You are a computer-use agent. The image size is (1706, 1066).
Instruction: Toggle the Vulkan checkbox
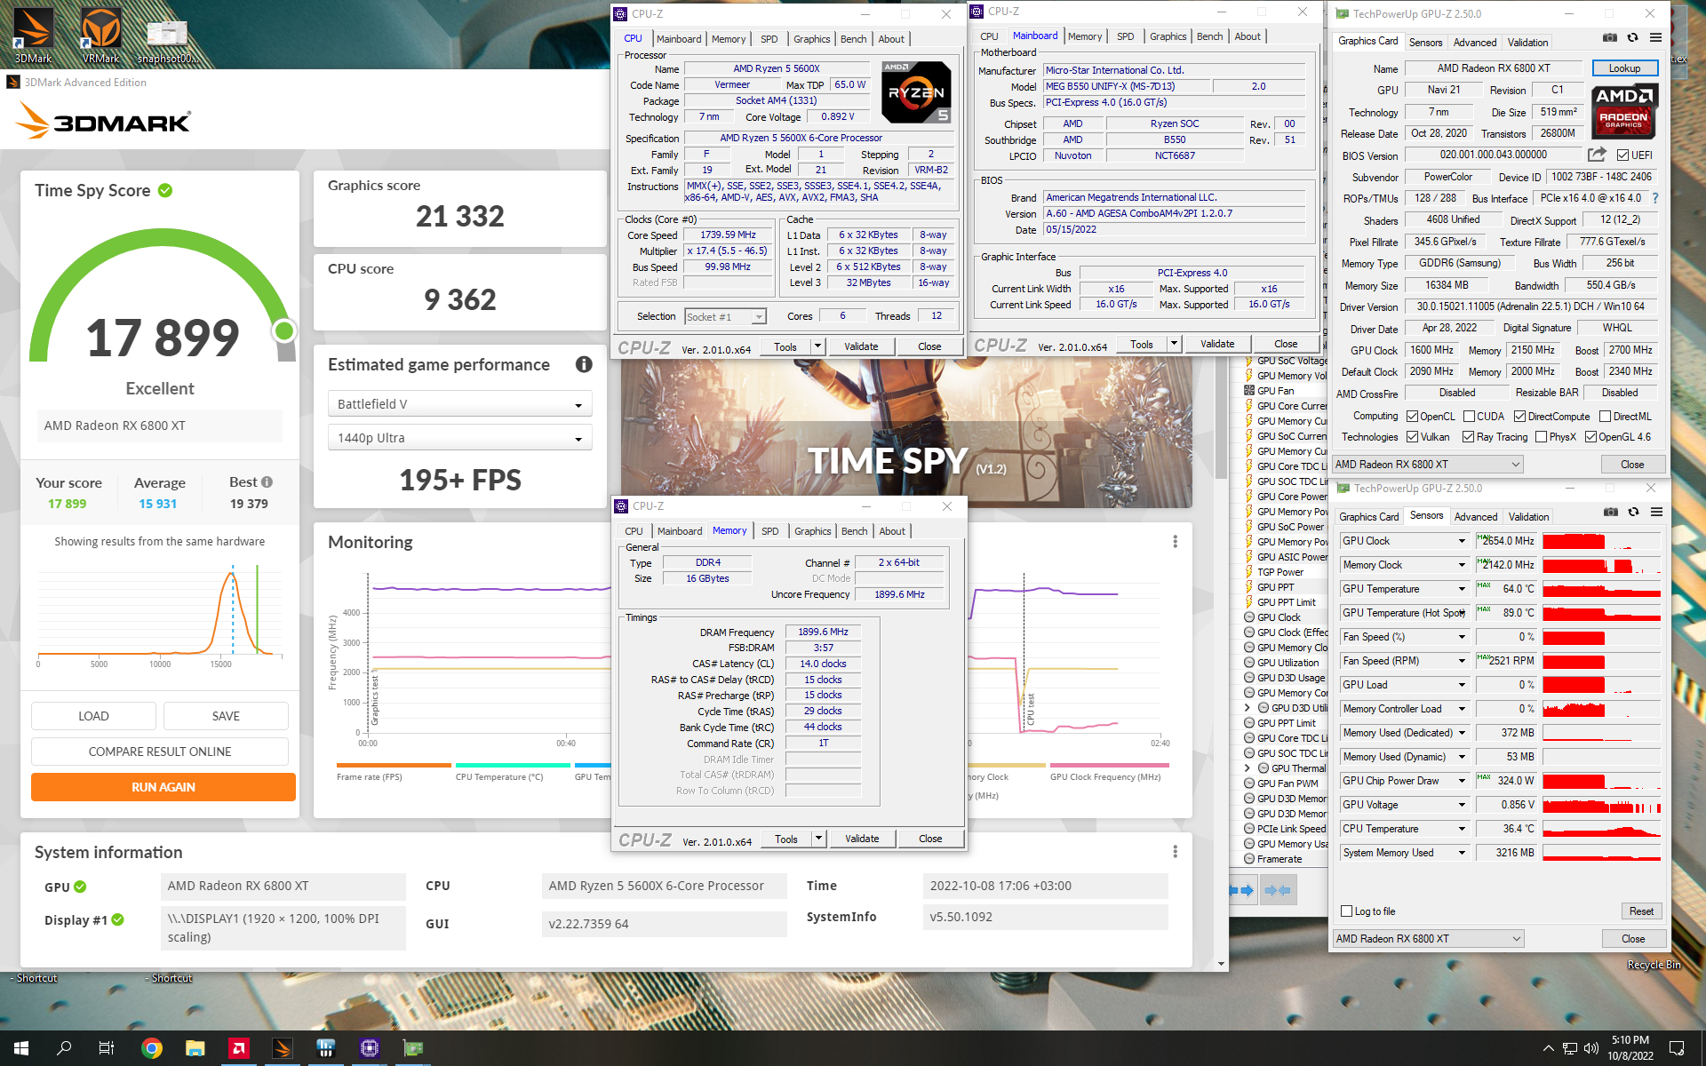(1413, 436)
